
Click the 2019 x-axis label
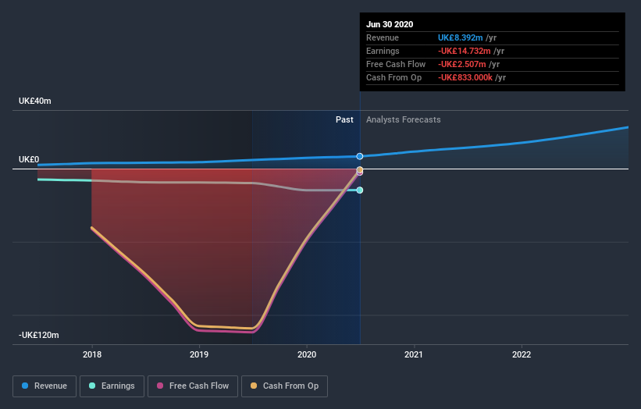(199, 354)
